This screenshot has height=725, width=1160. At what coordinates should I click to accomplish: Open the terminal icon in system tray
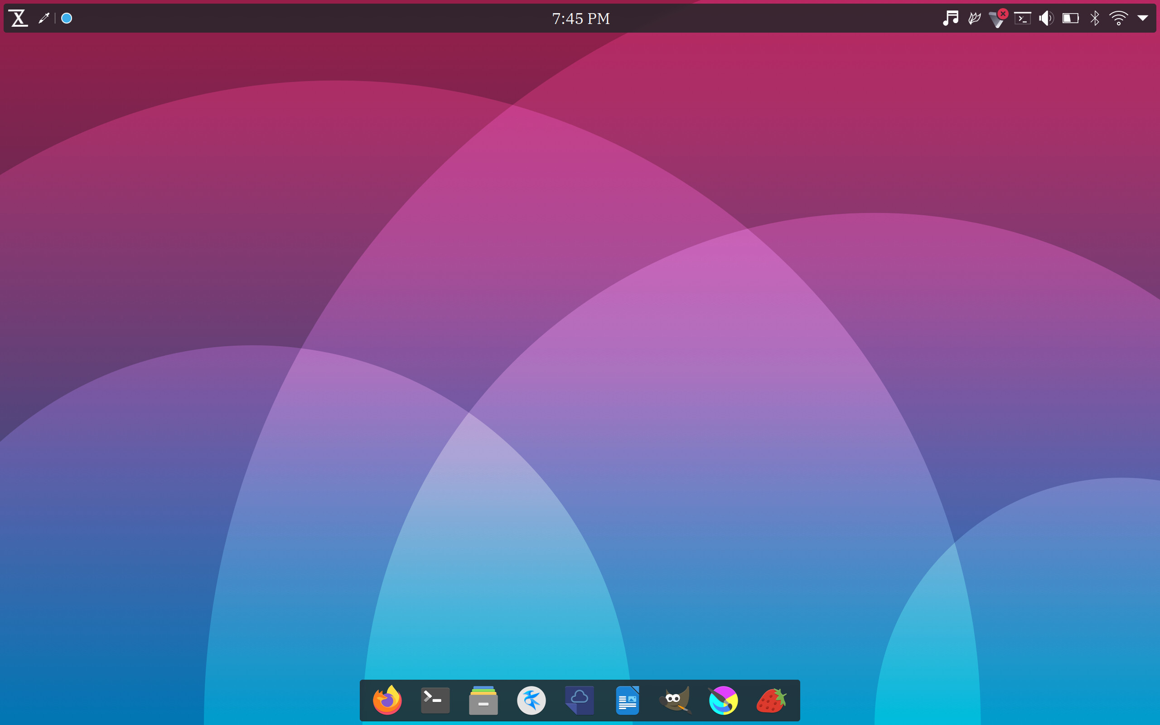pos(1022,18)
